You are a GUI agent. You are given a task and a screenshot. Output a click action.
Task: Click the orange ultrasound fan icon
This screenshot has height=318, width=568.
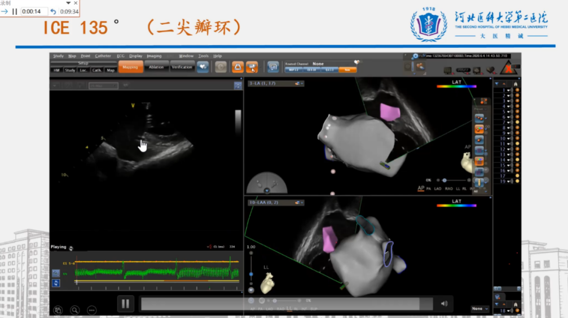click(237, 67)
